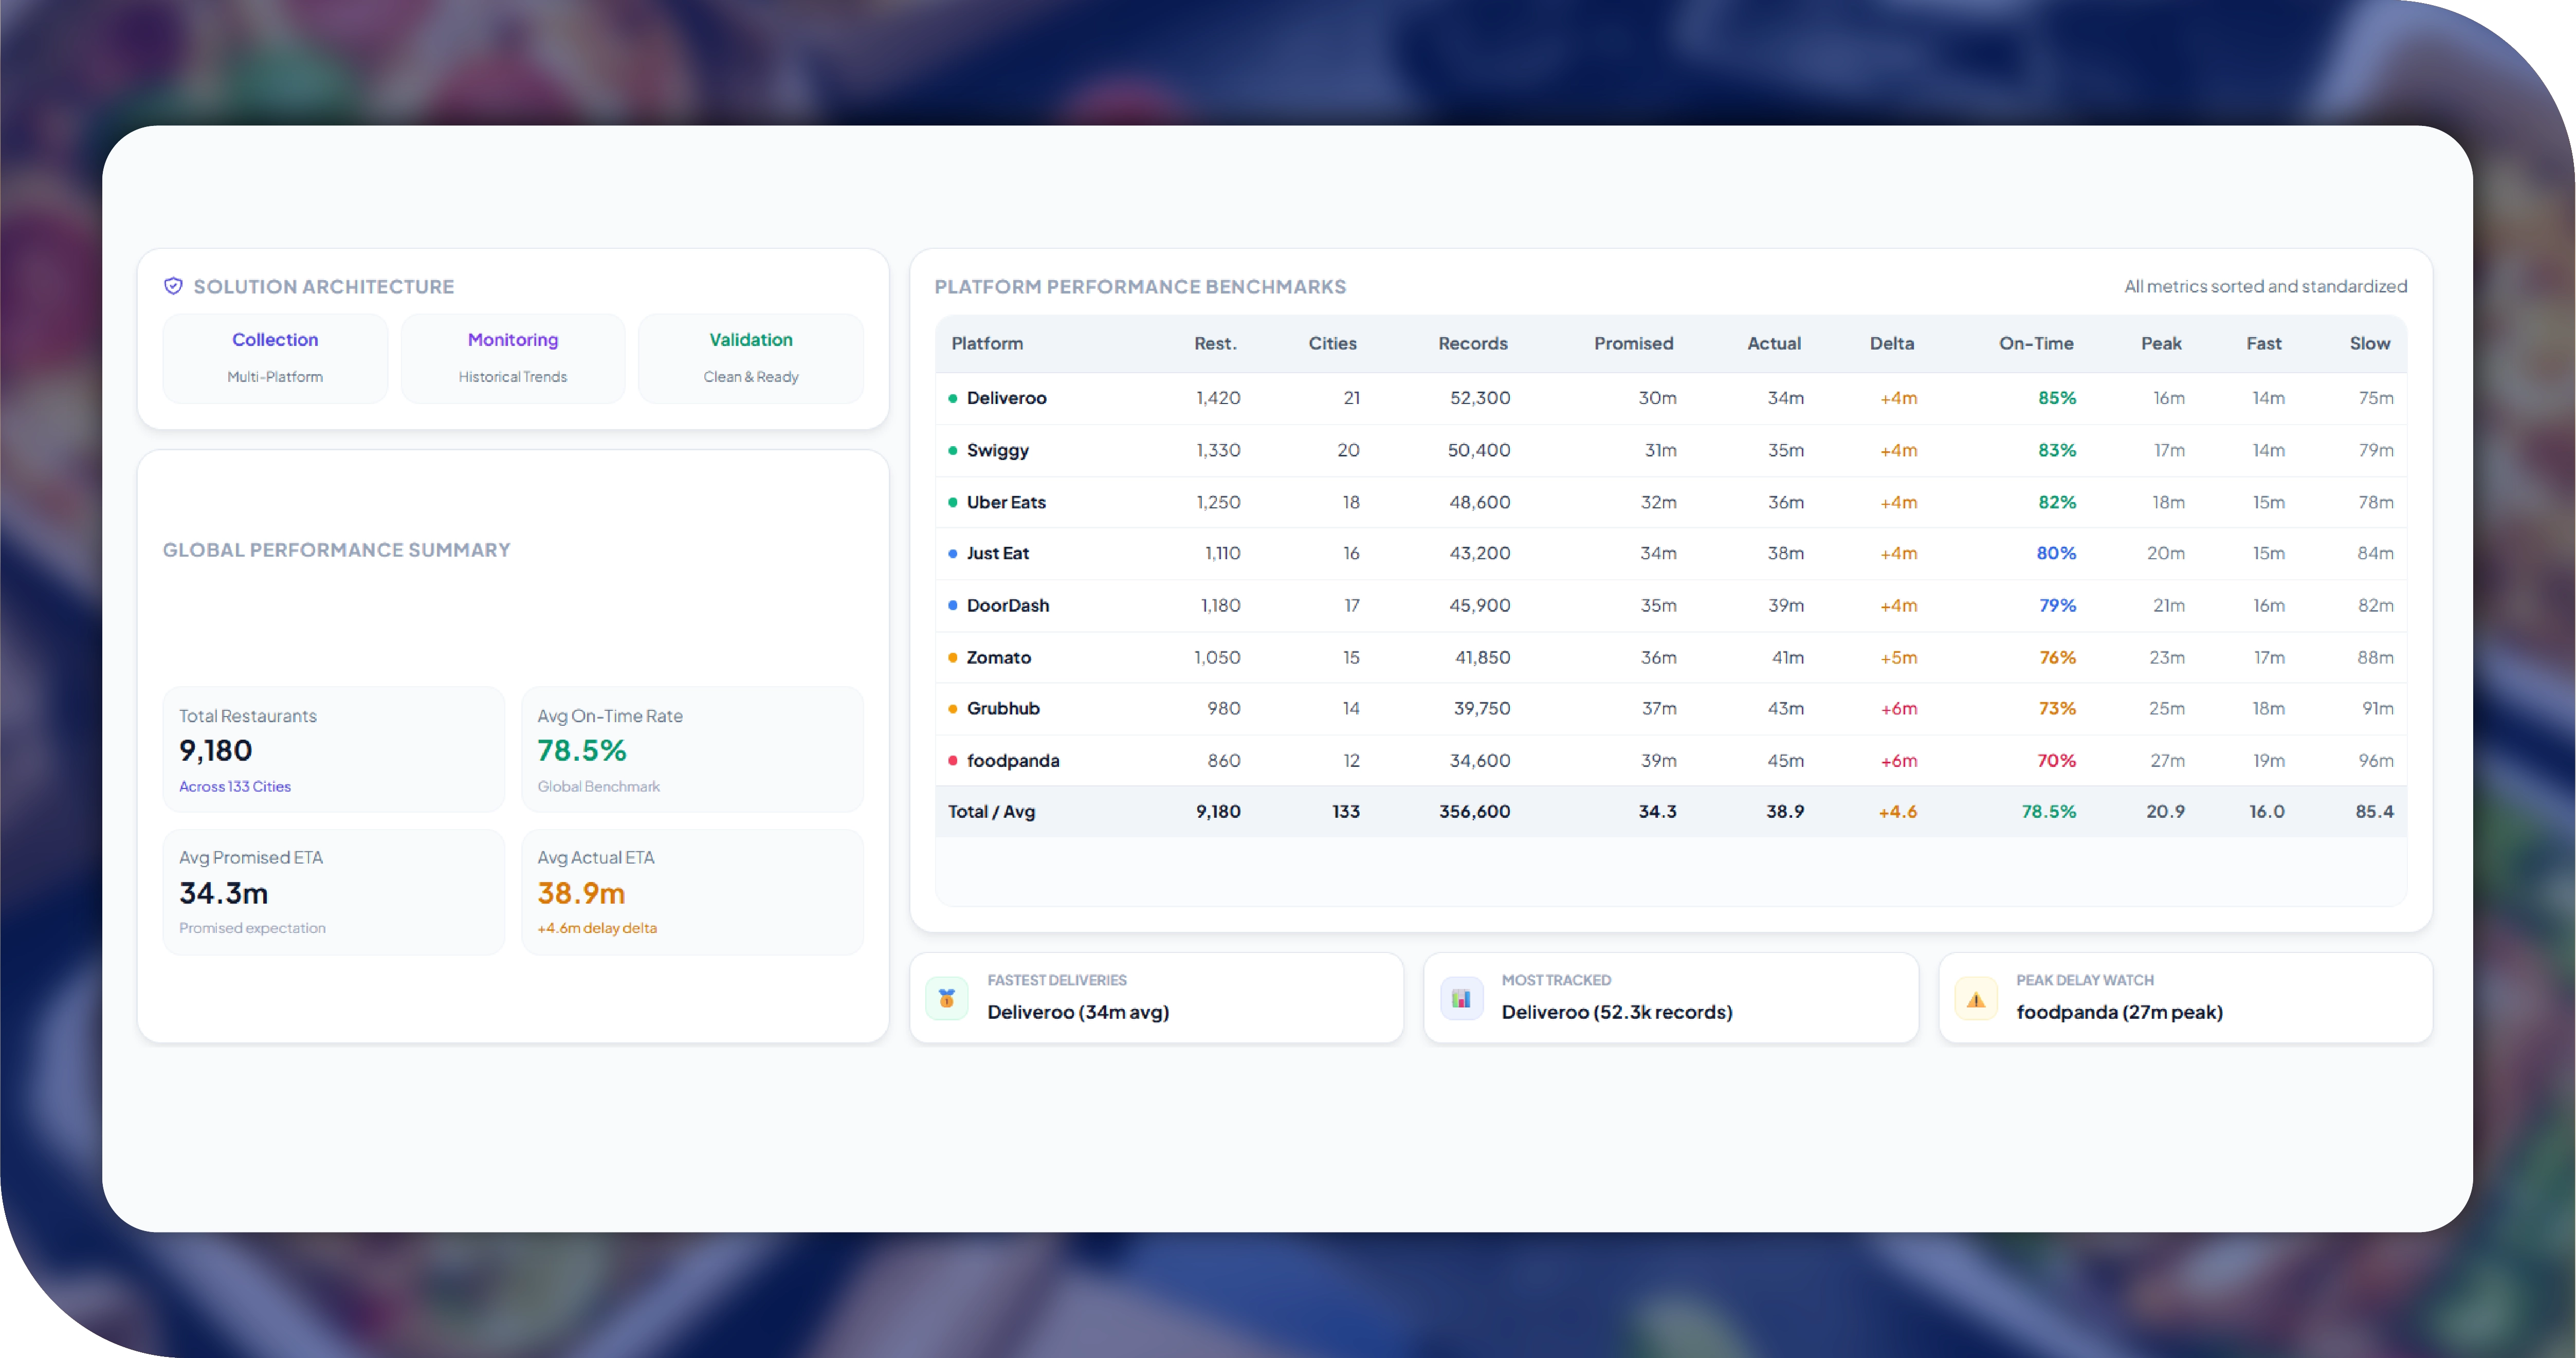Image resolution: width=2576 pixels, height=1358 pixels.
Task: Click the blue status dot beside DoorDash
Action: click(x=952, y=605)
